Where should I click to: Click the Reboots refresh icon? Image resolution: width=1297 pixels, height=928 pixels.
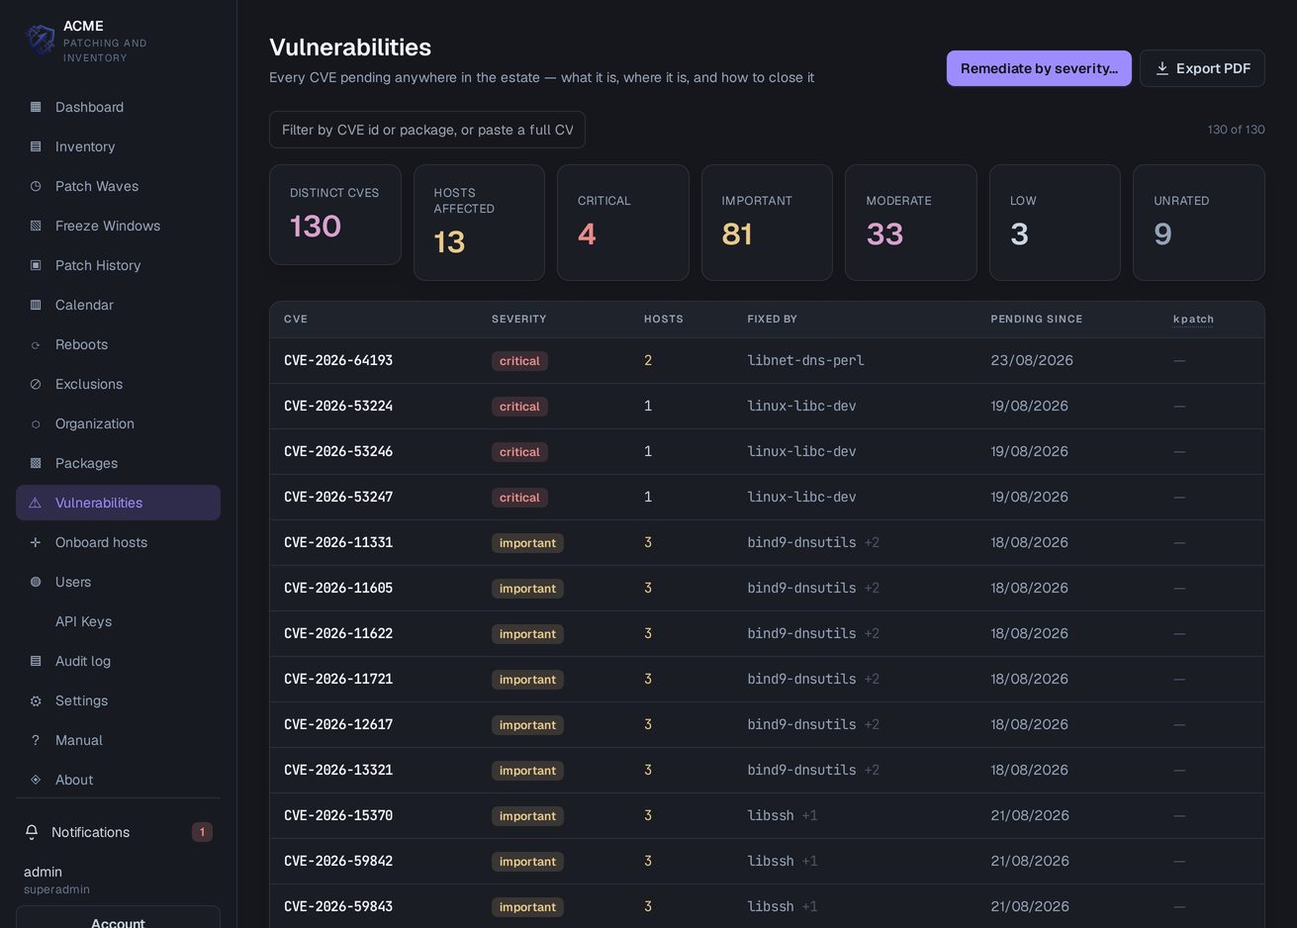(36, 344)
